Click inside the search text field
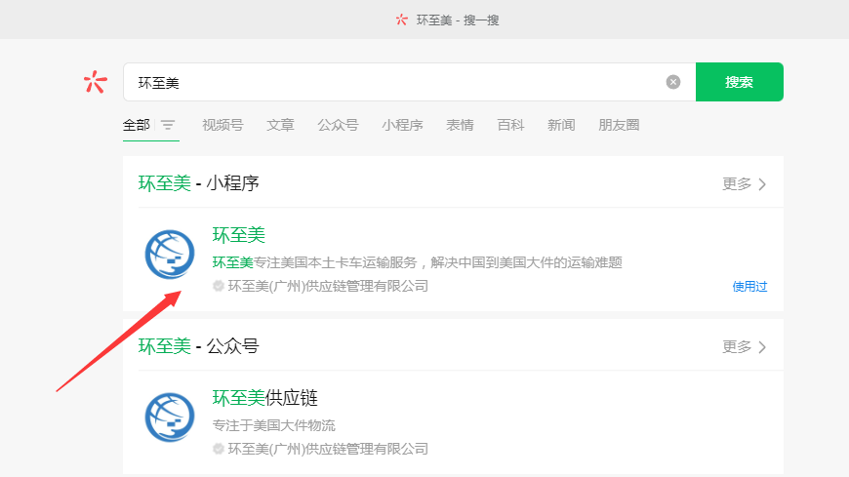The height and width of the screenshot is (477, 849). (x=390, y=82)
